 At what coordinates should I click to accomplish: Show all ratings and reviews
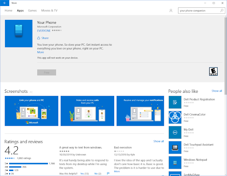click(159, 141)
